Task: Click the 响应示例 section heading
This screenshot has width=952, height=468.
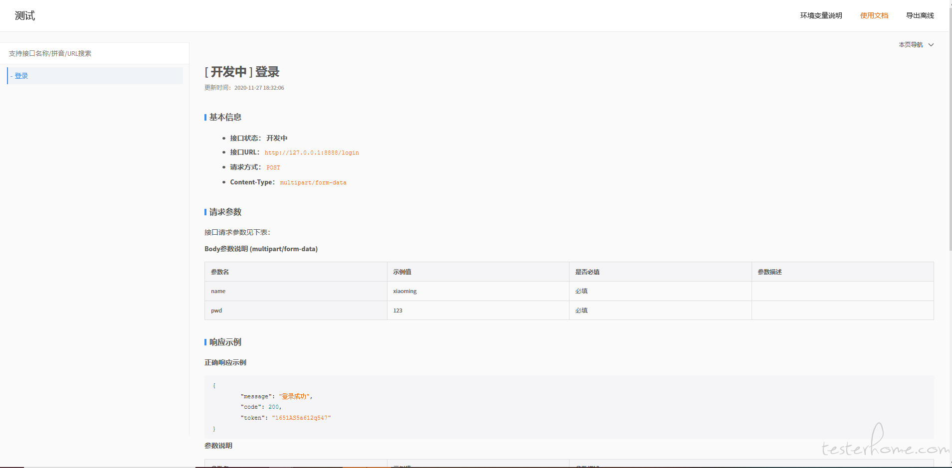Action: [225, 342]
